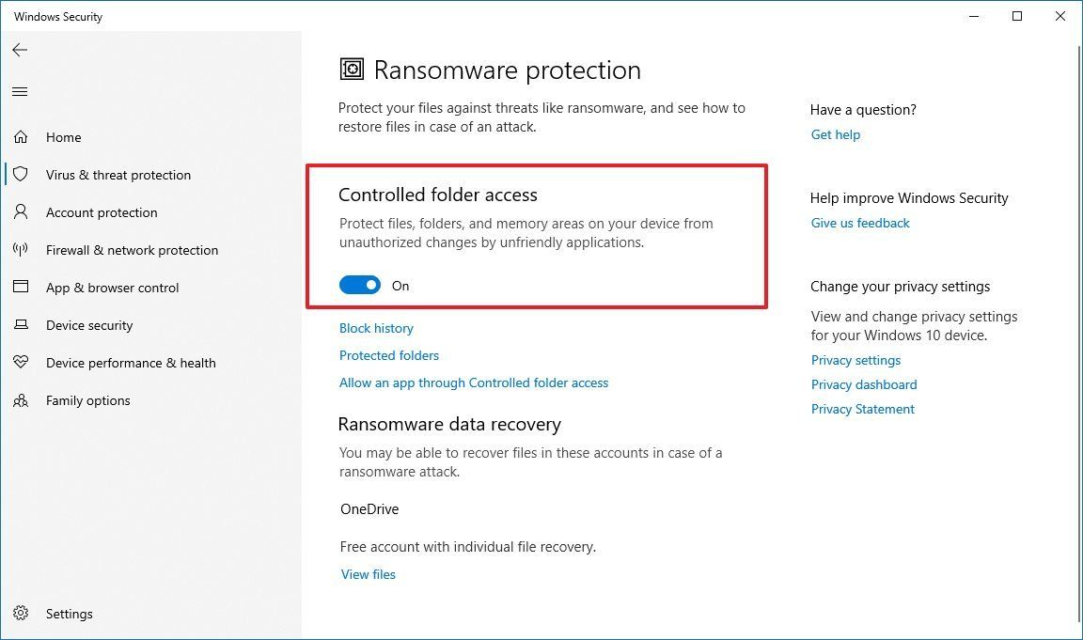Click the App & browser control icon
The width and height of the screenshot is (1083, 640).
[21, 288]
